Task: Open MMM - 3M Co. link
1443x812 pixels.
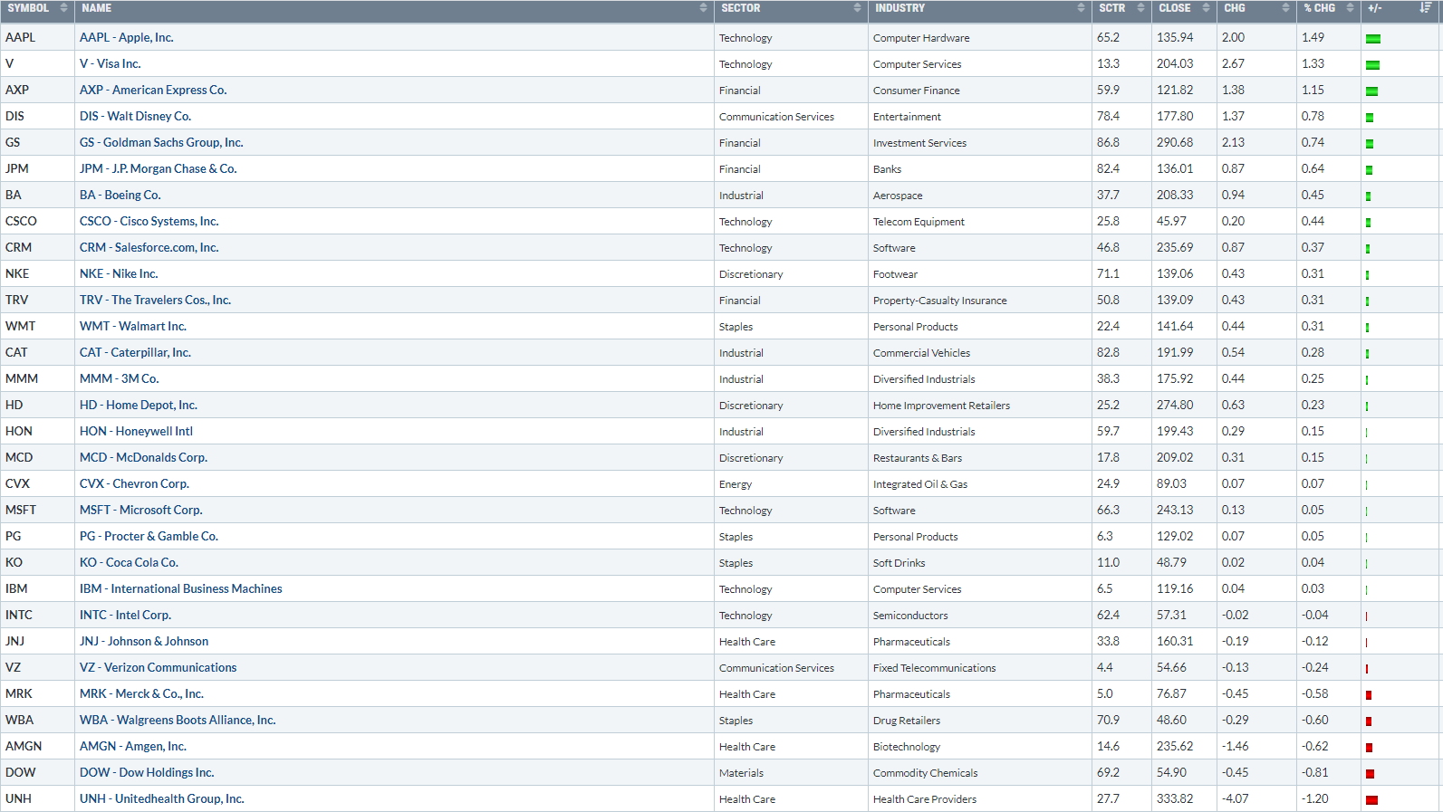Action: tap(119, 378)
